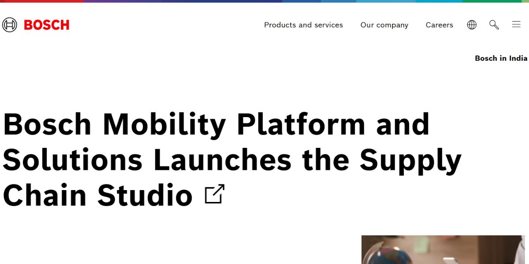
Task: Click the dark blue segment of top stripe
Action: 220,1
